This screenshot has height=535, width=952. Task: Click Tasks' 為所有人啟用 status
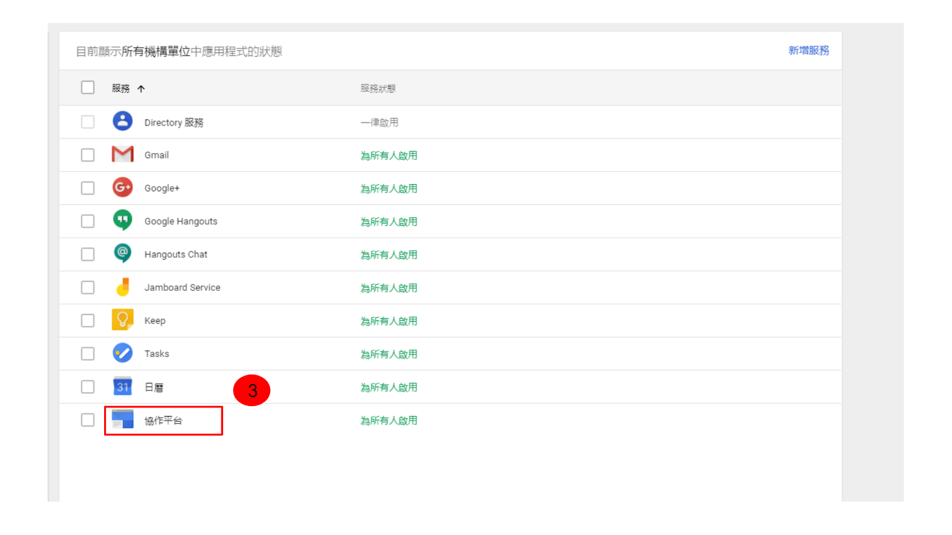[389, 354]
